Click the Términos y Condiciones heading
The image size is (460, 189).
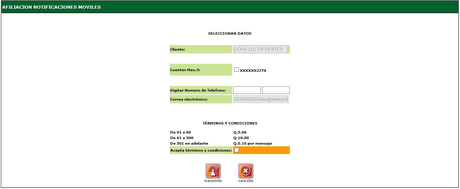click(229, 123)
